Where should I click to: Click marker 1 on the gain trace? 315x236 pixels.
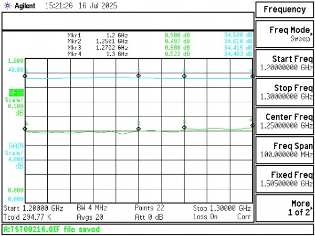25,76
